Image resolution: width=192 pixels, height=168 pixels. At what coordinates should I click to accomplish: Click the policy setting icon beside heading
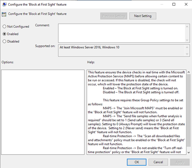click(4, 14)
